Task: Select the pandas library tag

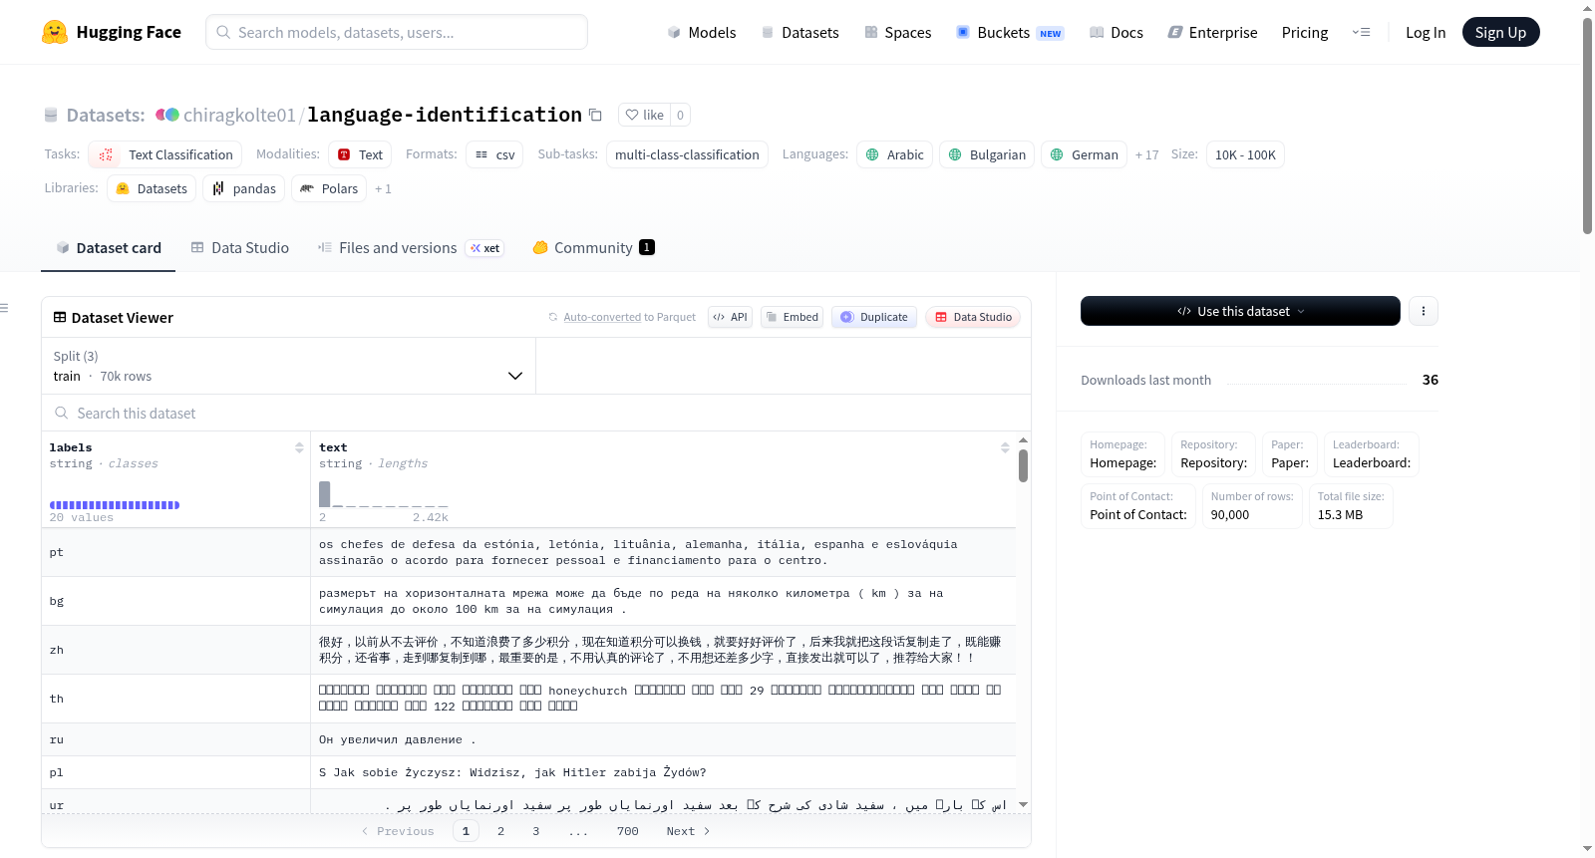Action: click(x=243, y=188)
